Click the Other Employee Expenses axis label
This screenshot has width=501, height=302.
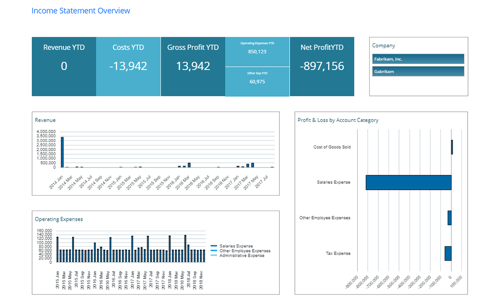pyautogui.click(x=325, y=218)
